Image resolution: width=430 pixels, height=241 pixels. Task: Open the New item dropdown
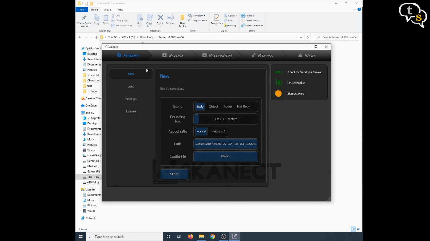[197, 16]
